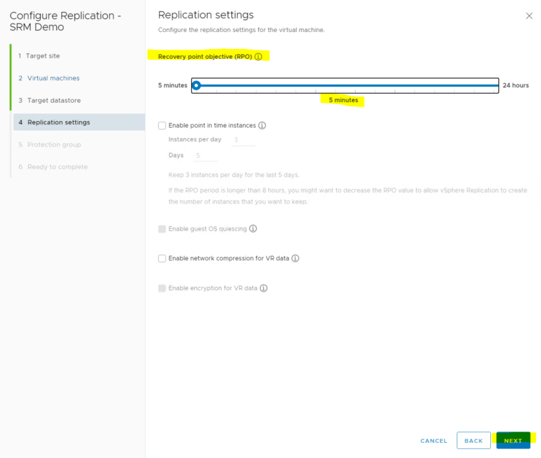Select step 4 Replication settings

pyautogui.click(x=58, y=122)
